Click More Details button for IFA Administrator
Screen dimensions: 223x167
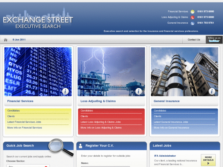208,160
